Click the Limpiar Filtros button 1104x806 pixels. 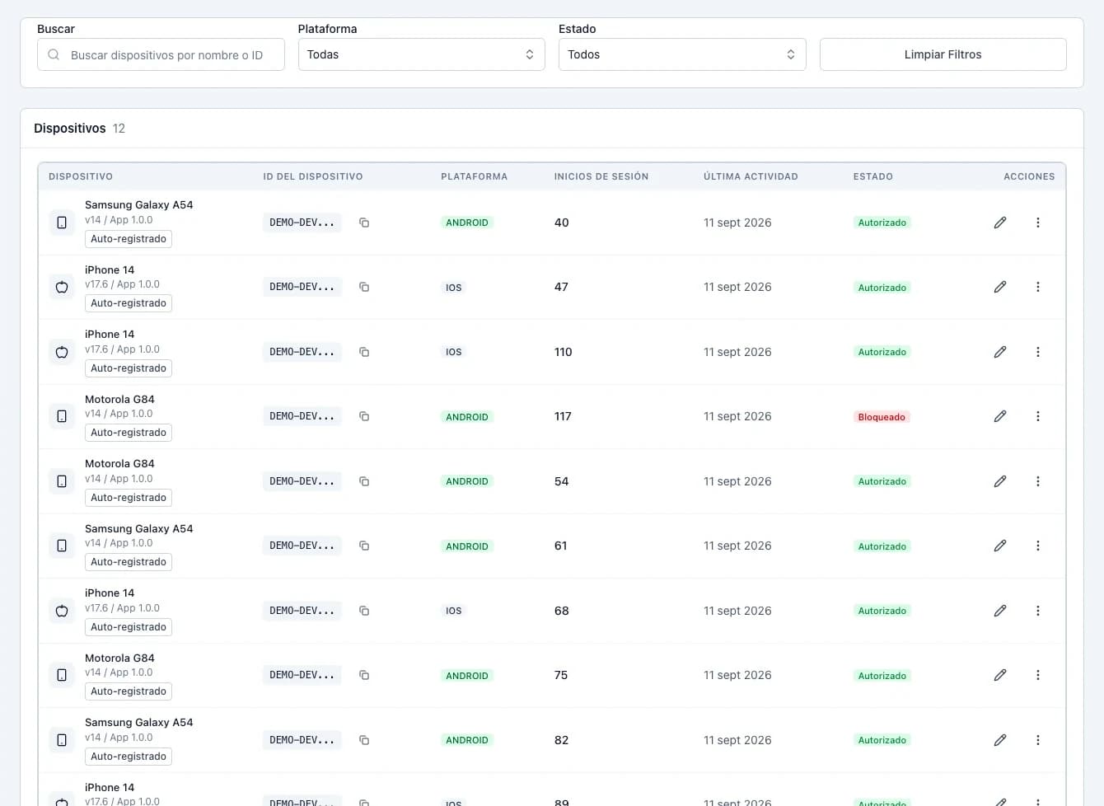pyautogui.click(x=943, y=54)
